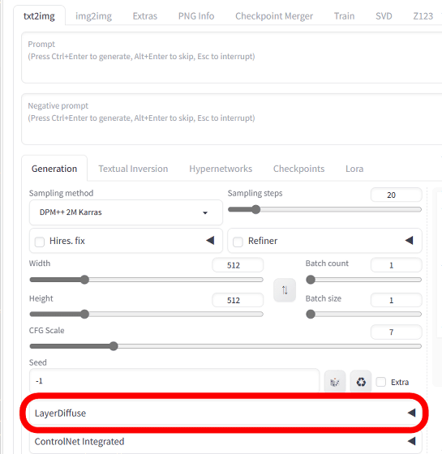The width and height of the screenshot is (442, 454).
Task: Open the Extras tab
Action: (145, 16)
